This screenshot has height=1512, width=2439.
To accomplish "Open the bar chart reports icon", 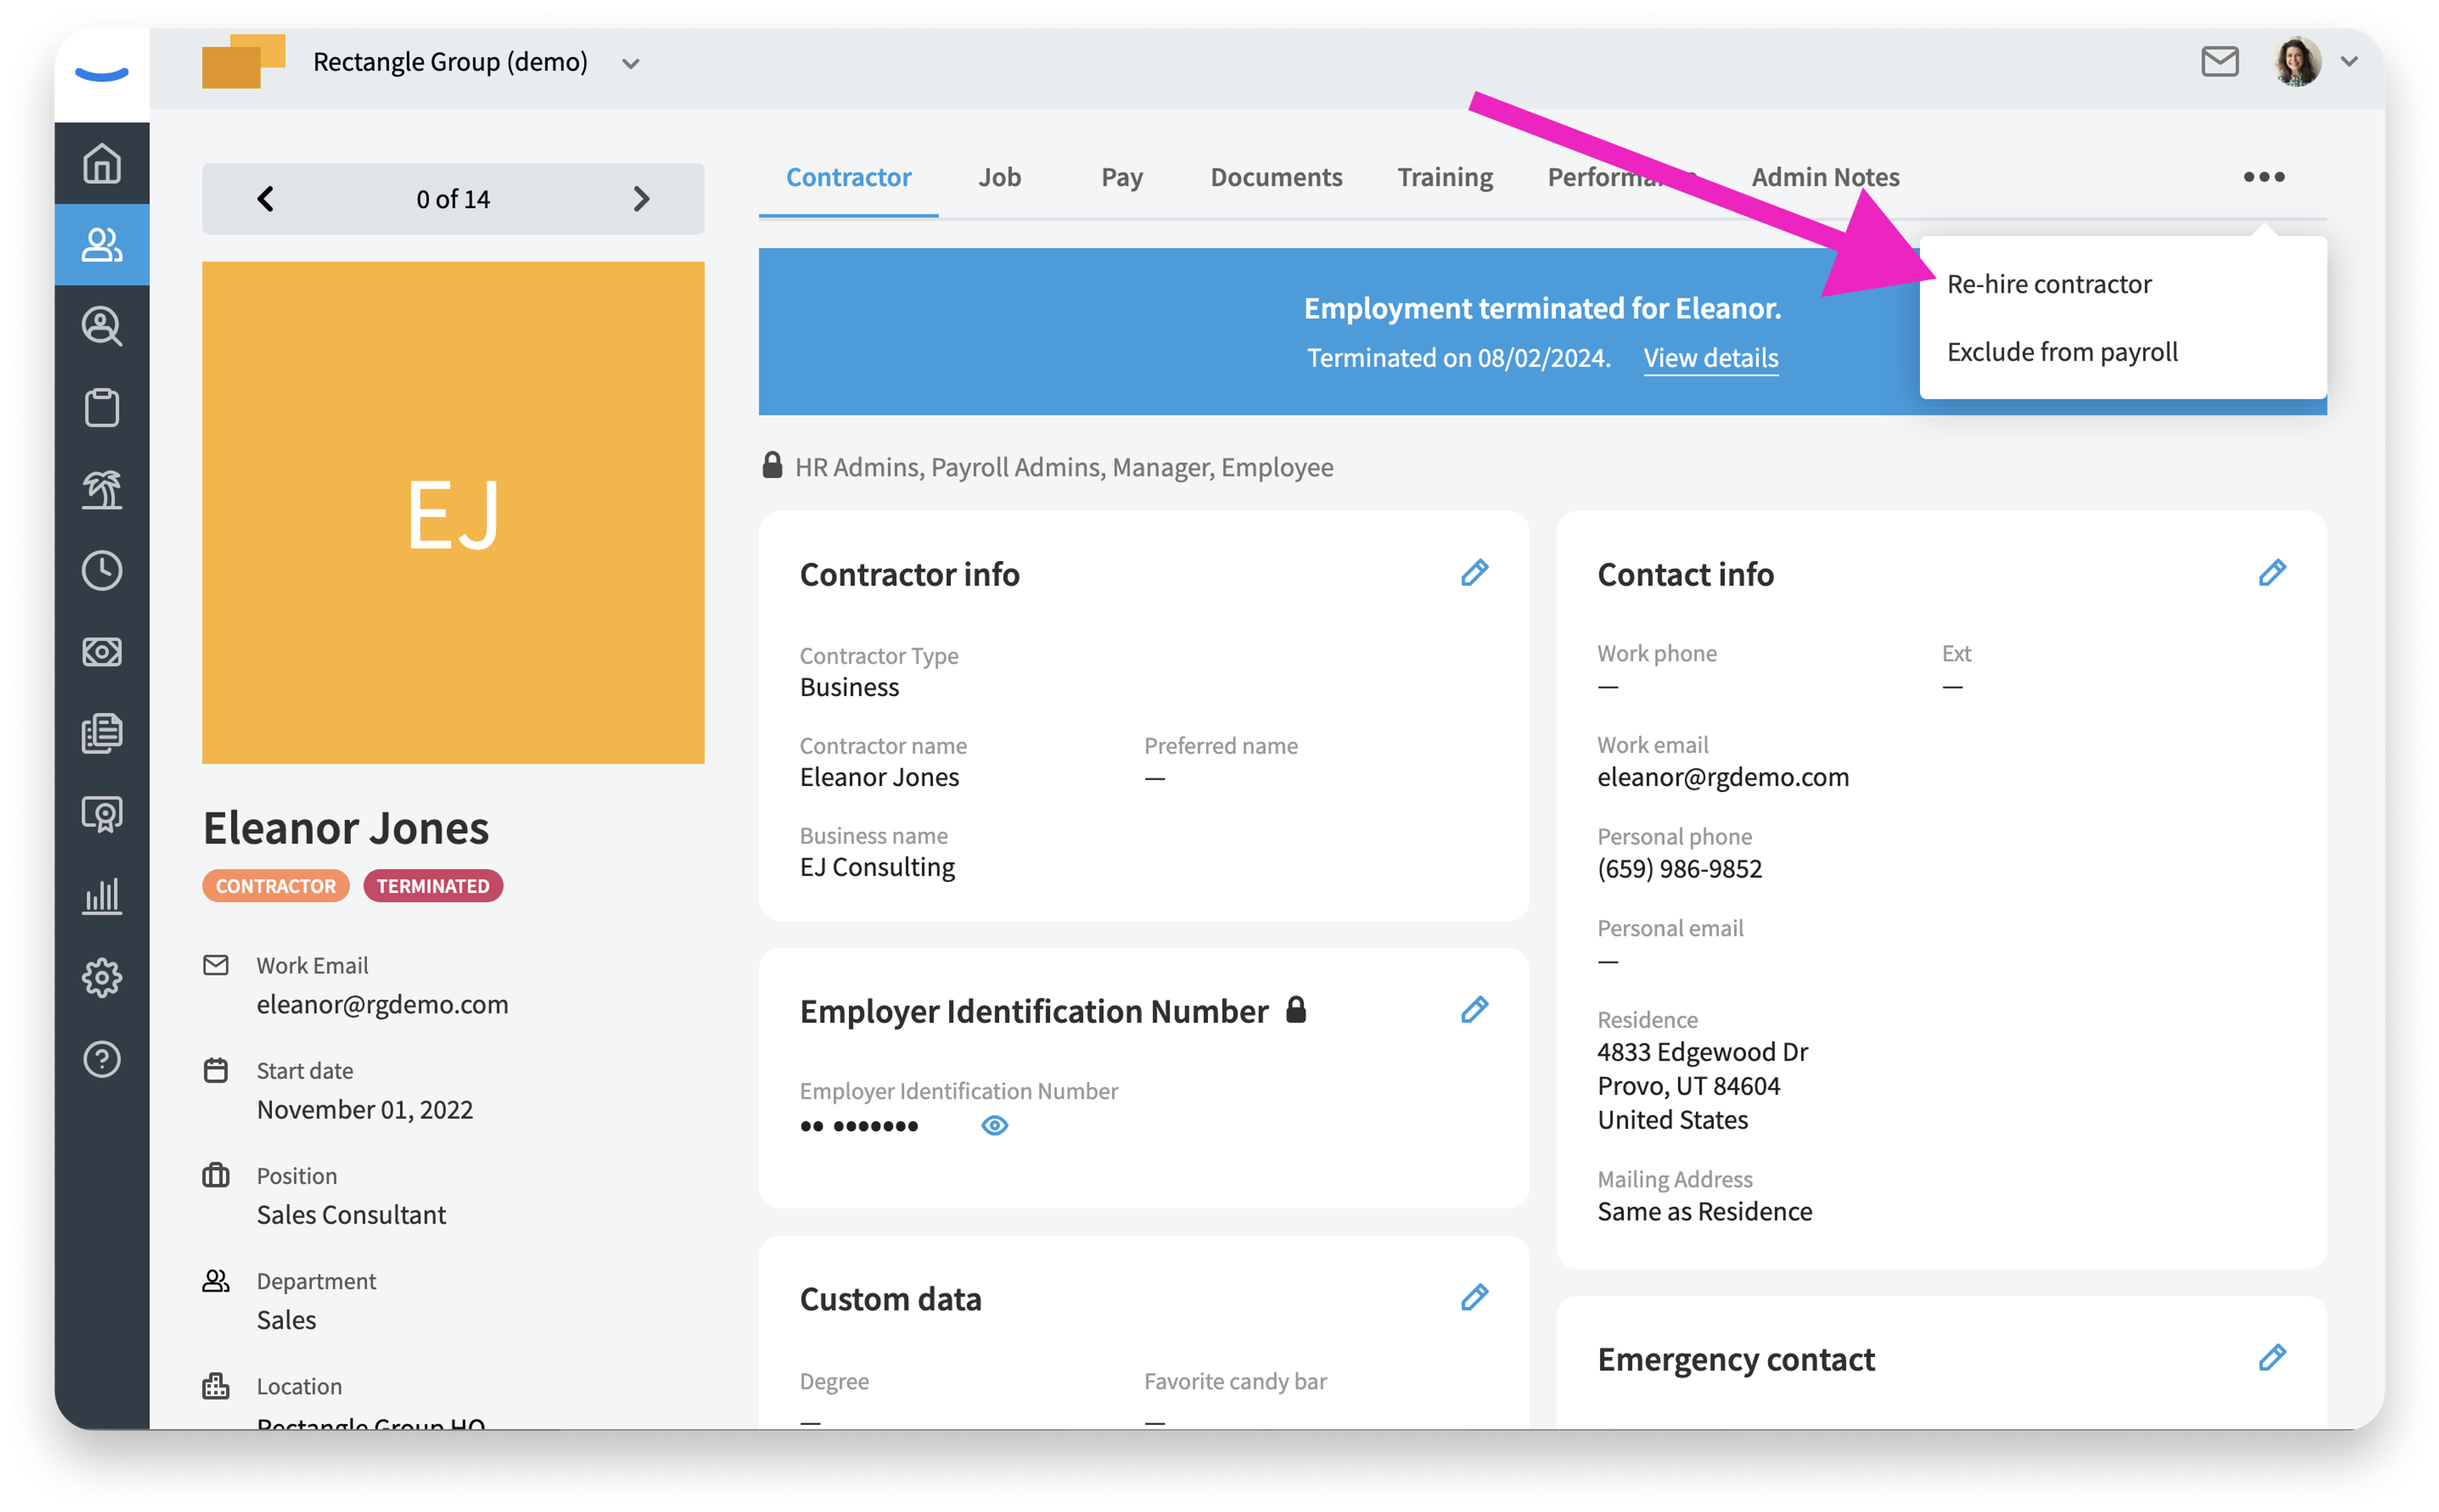I will pos(101,896).
